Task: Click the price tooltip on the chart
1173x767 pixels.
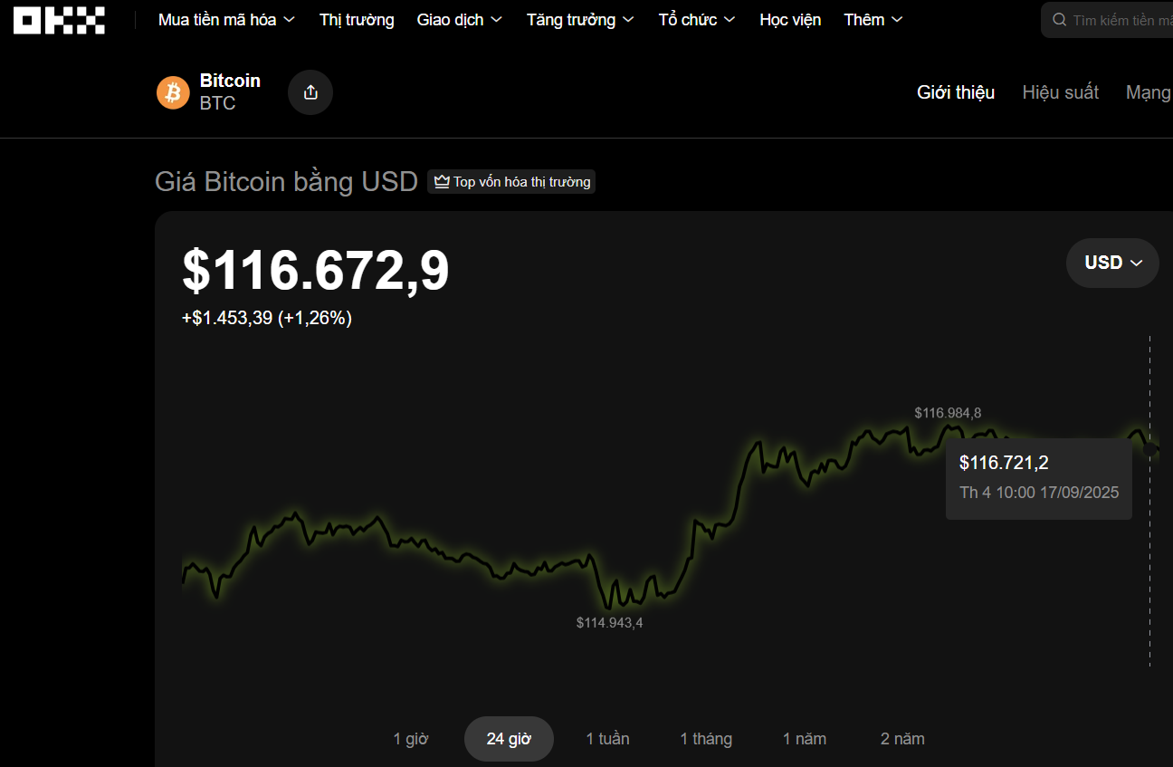Action: (1038, 478)
